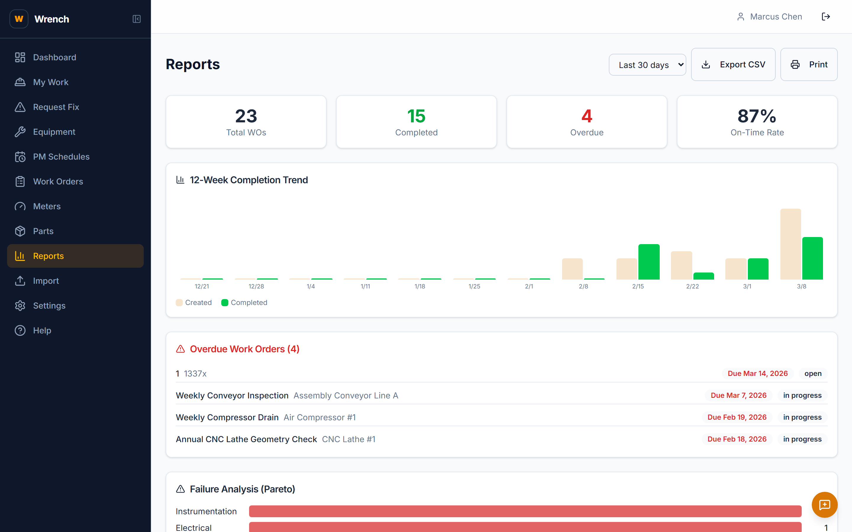
Task: Collapse the sidebar using the toggle icon
Action: pos(137,19)
